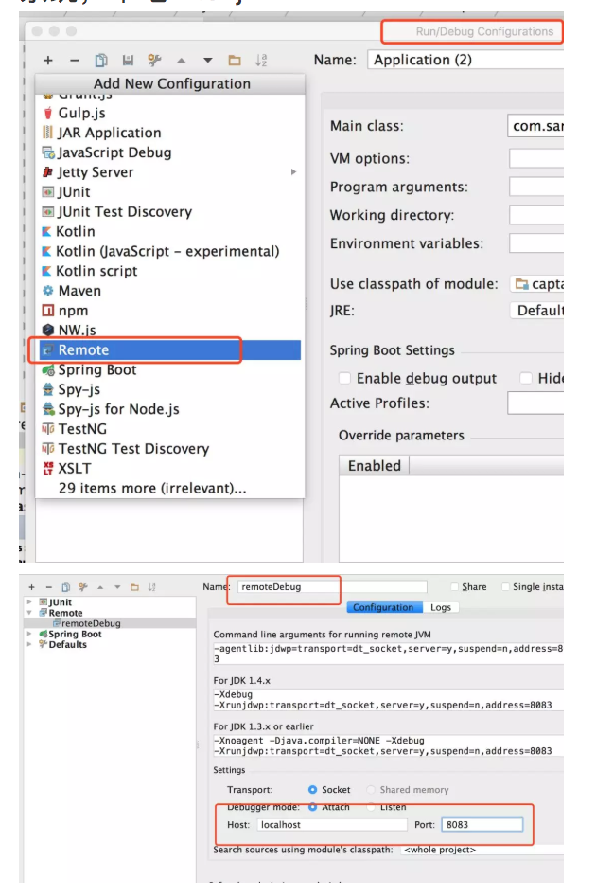Click the Main class input field
Image resolution: width=596 pixels, height=896 pixels.
point(535,126)
